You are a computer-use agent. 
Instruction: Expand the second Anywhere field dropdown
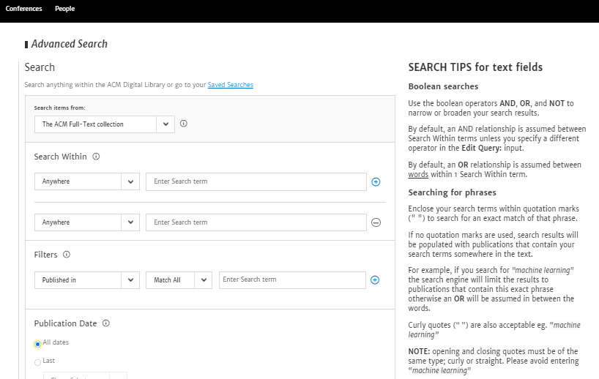click(x=86, y=222)
